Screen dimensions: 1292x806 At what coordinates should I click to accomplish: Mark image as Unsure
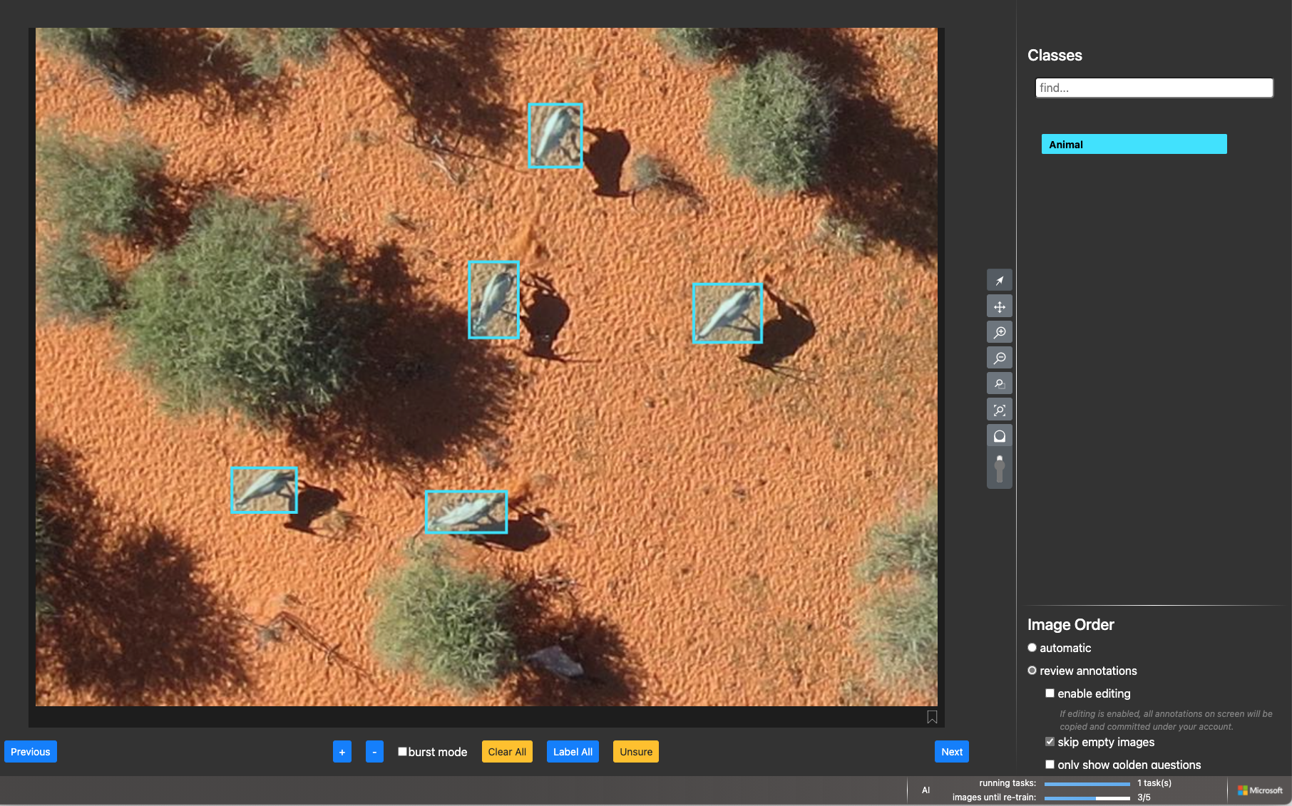click(x=636, y=752)
